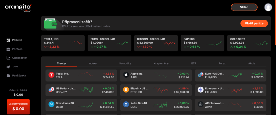
Task: Open the Komodity tab
Action: (125, 64)
